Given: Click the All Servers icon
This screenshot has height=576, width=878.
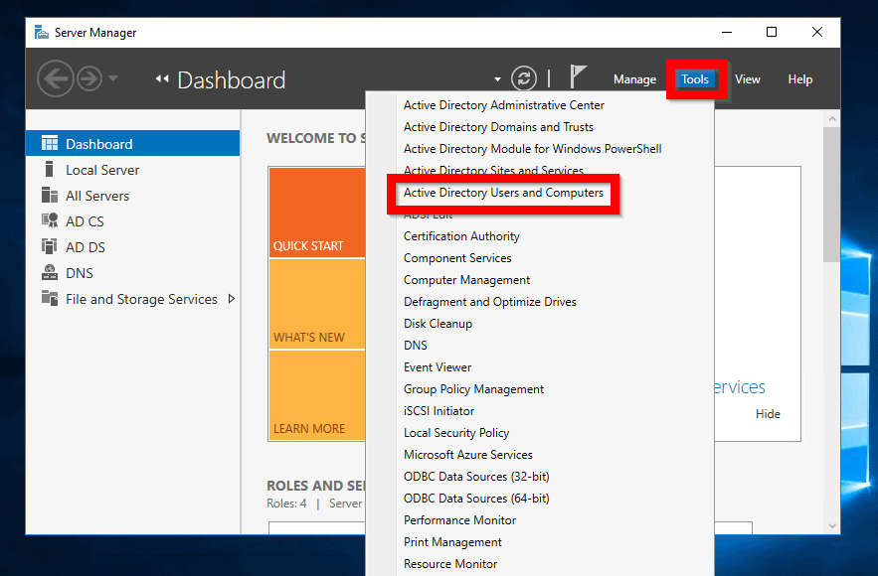Looking at the screenshot, I should [50, 196].
